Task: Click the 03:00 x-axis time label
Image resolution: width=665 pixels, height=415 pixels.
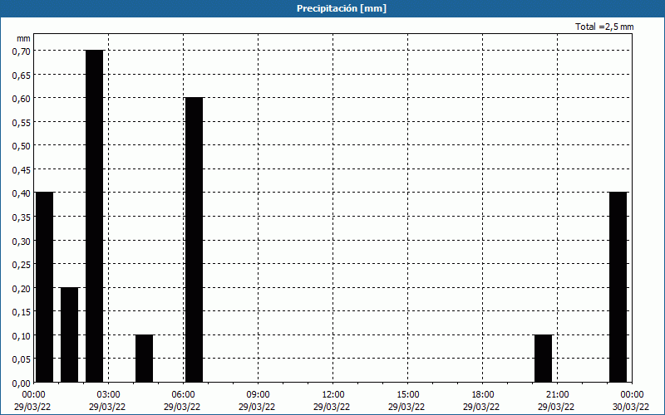Action: click(109, 395)
